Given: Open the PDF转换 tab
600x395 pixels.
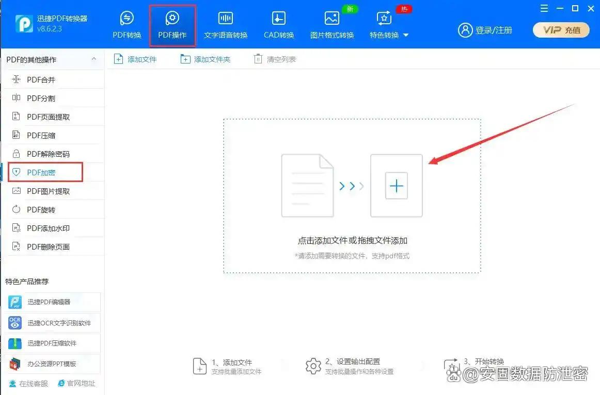Looking at the screenshot, I should 127,25.
